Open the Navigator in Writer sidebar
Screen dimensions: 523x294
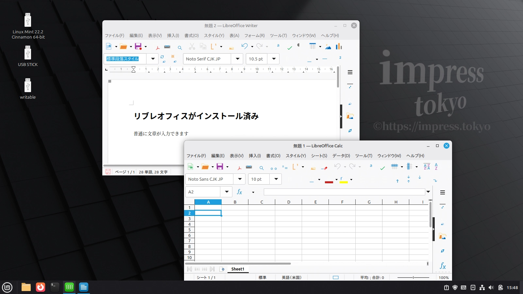(350, 131)
